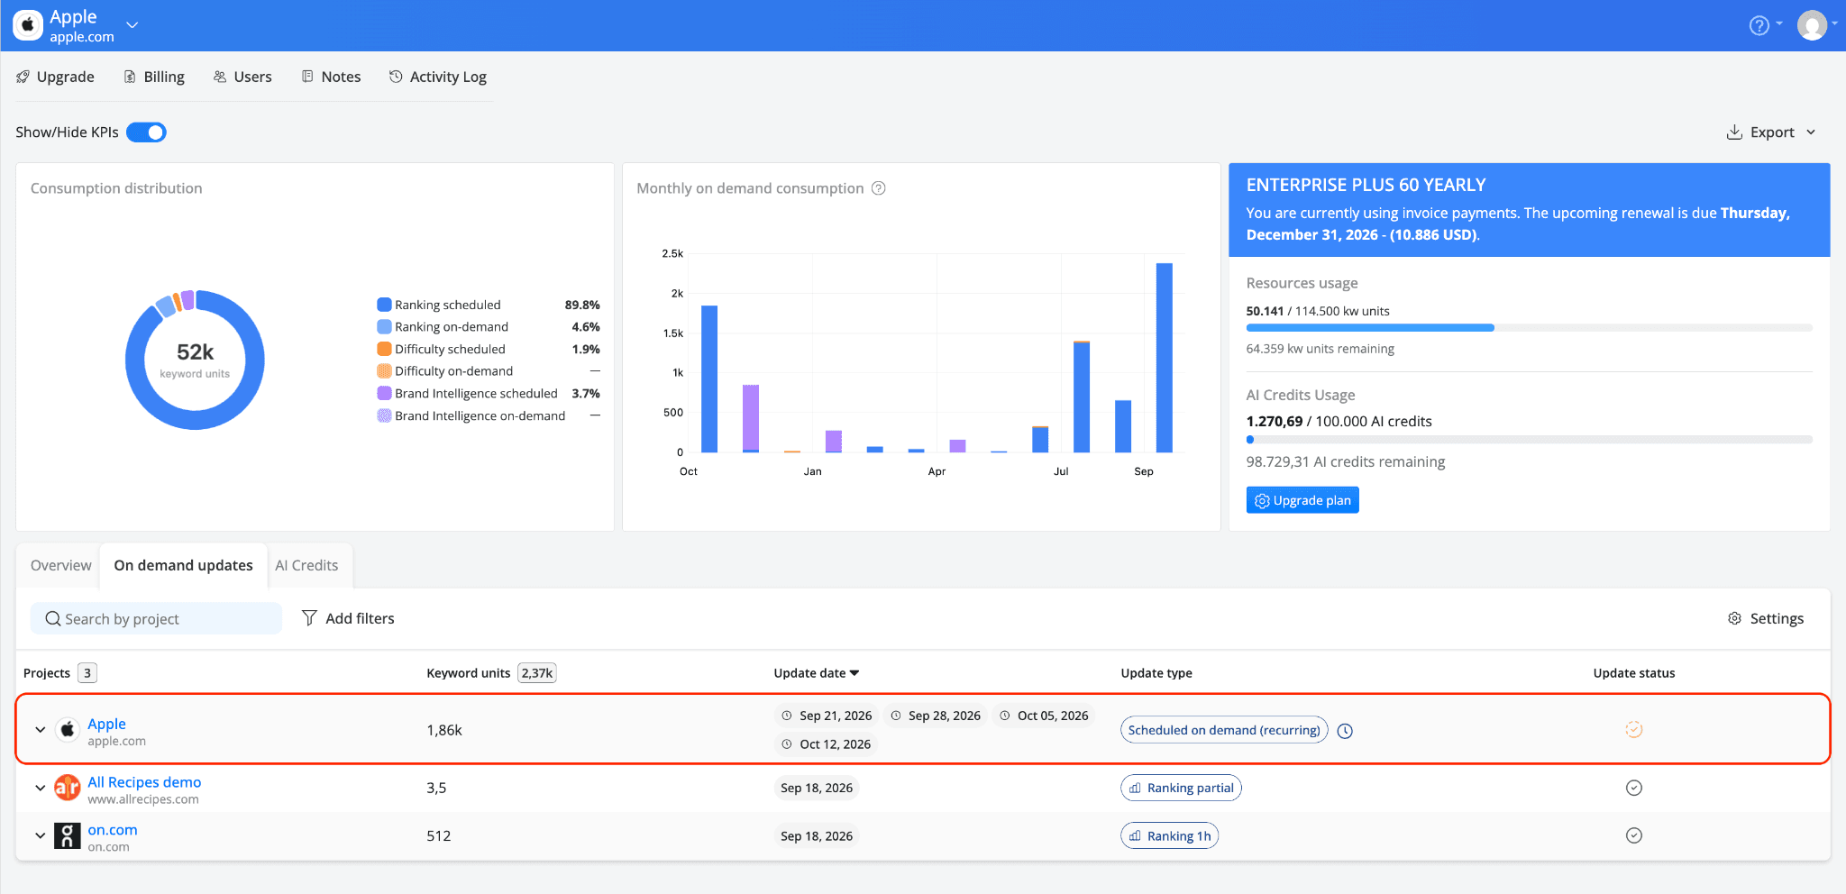Screen dimensions: 1846x894
Task: Select On demand updates tab
Action: 183,565
